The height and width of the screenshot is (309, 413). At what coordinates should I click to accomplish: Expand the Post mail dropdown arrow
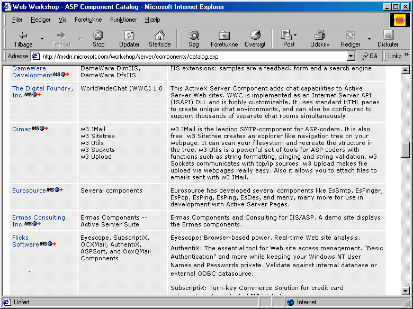click(x=295, y=35)
